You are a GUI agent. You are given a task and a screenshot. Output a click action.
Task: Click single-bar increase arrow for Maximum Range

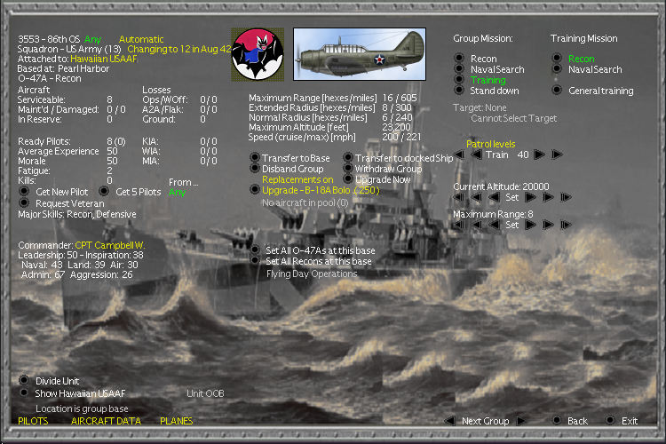549,225
